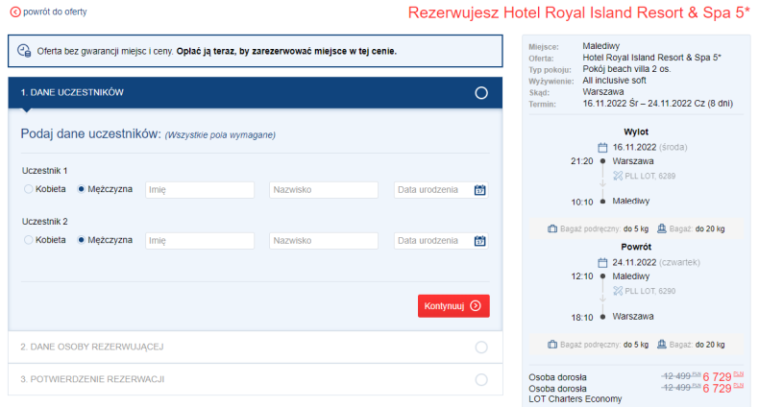Click 'Warszawa' value in the Skąd row

point(603,92)
